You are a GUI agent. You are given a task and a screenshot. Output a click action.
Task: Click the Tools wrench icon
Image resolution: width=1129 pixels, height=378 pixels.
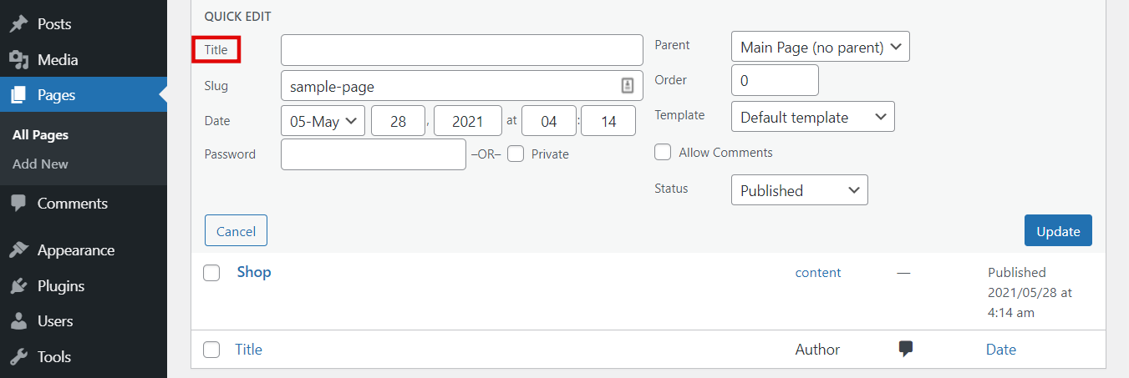click(18, 357)
